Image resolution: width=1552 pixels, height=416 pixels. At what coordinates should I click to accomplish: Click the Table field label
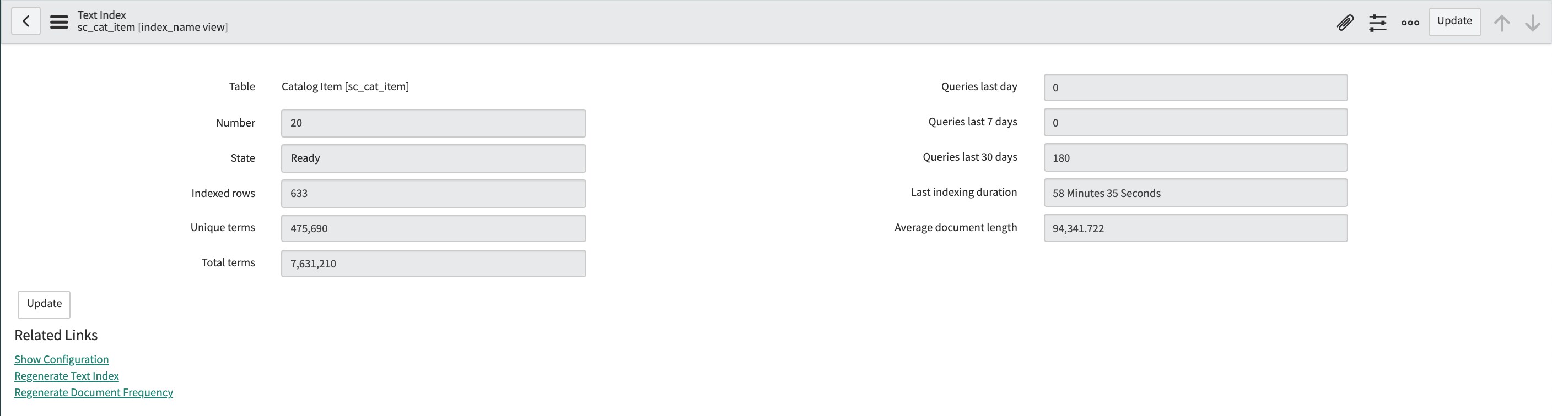click(x=241, y=86)
